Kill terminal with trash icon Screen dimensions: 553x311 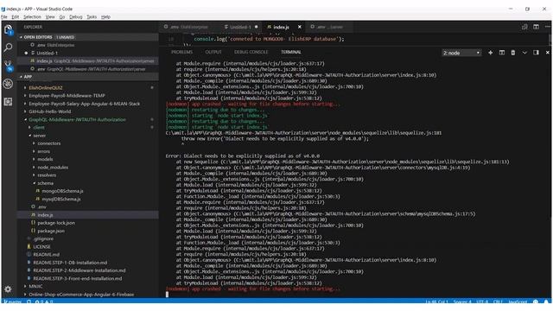[512, 53]
